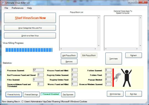Refresh the running apps list
This screenshot has width=149, height=105.
(134, 55)
